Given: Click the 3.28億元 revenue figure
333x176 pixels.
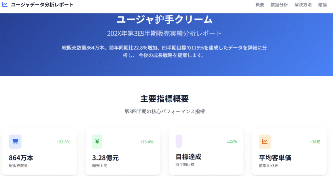Looking at the screenshot, I should (105, 158).
